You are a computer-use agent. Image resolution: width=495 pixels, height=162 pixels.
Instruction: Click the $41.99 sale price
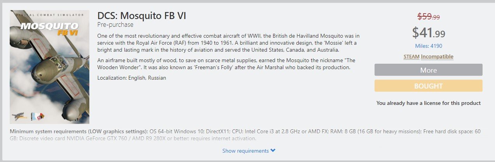click(x=428, y=33)
